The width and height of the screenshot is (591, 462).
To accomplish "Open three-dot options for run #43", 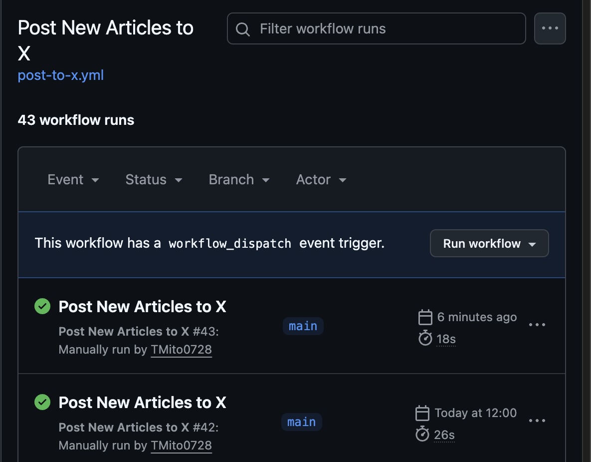I will point(537,325).
